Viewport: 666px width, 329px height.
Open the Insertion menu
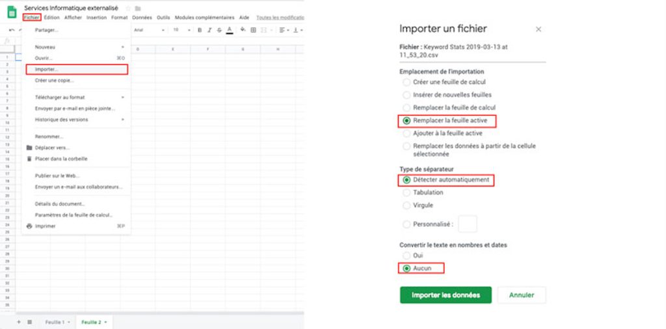point(96,18)
